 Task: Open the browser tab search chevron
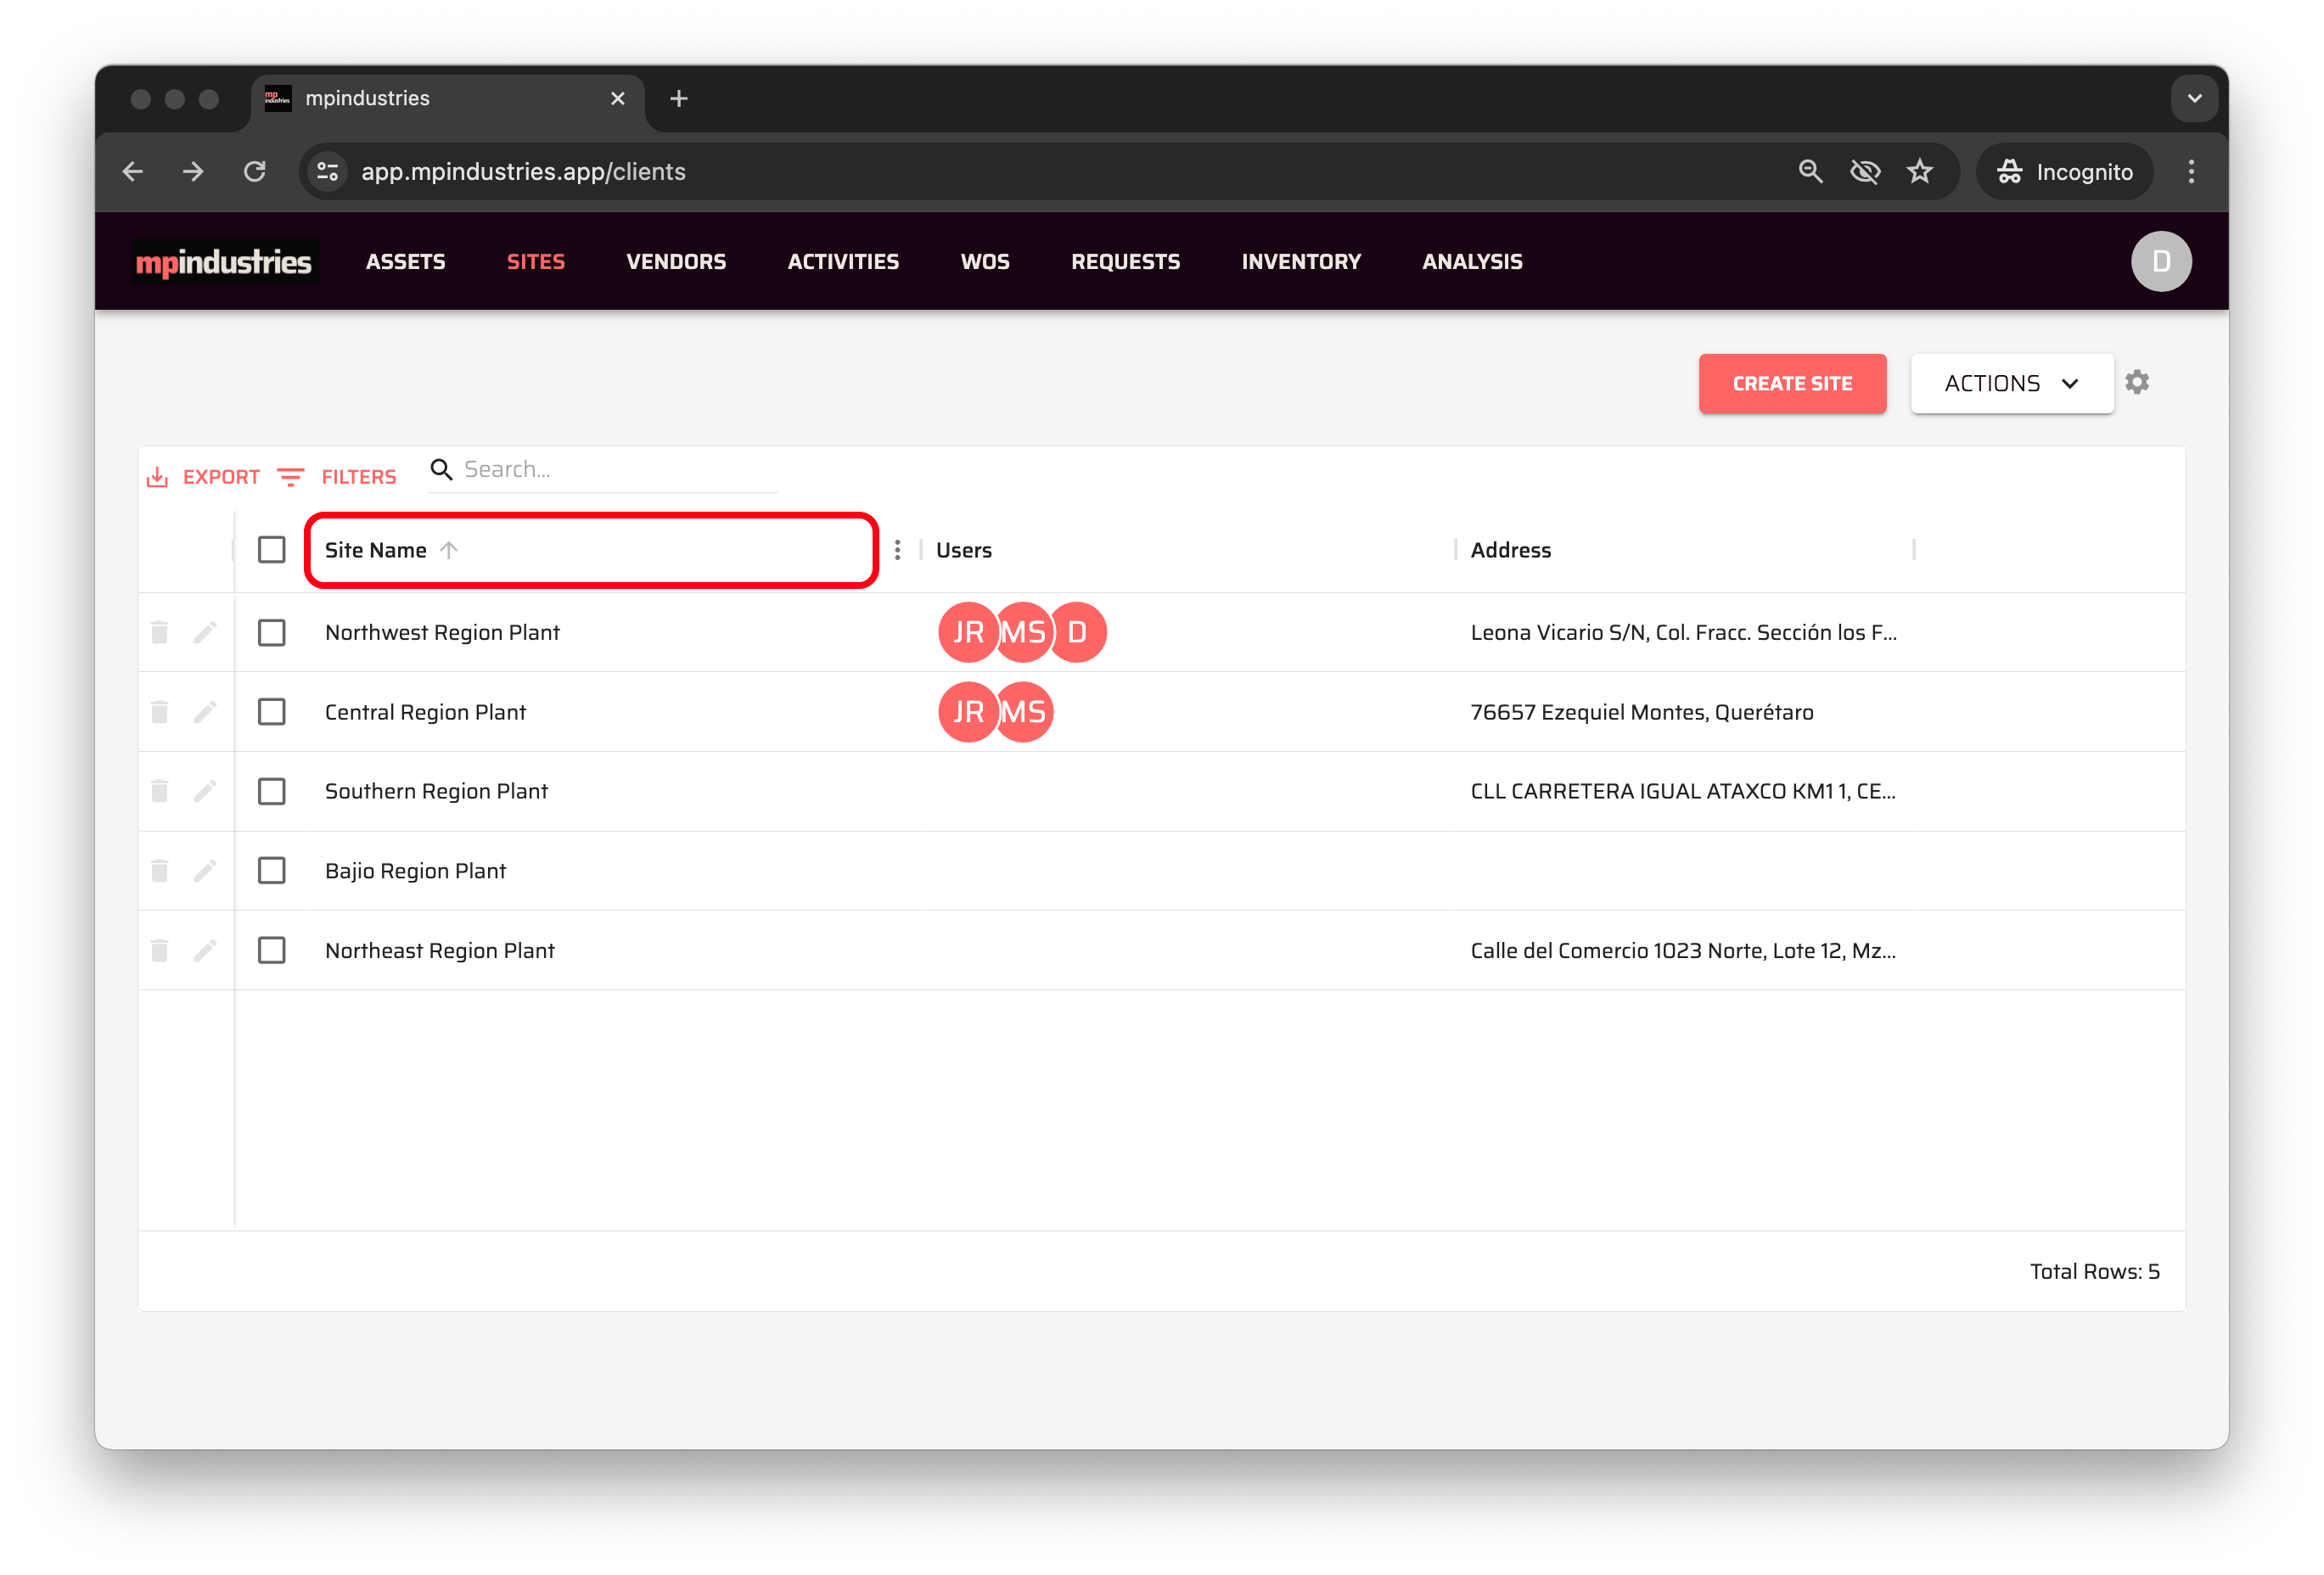coord(2194,98)
